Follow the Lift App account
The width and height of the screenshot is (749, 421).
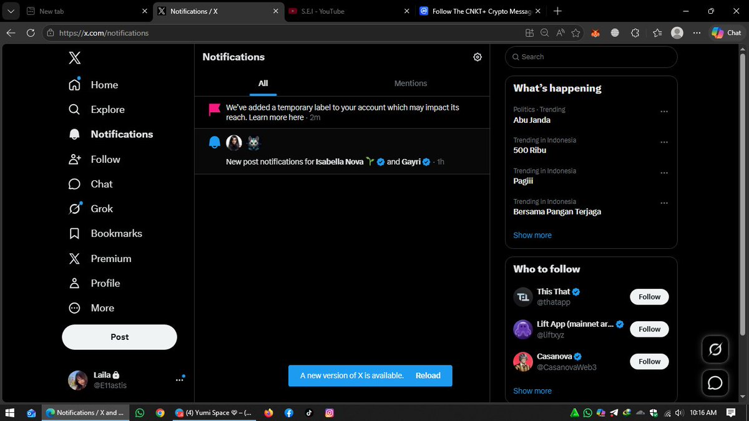[649, 329]
